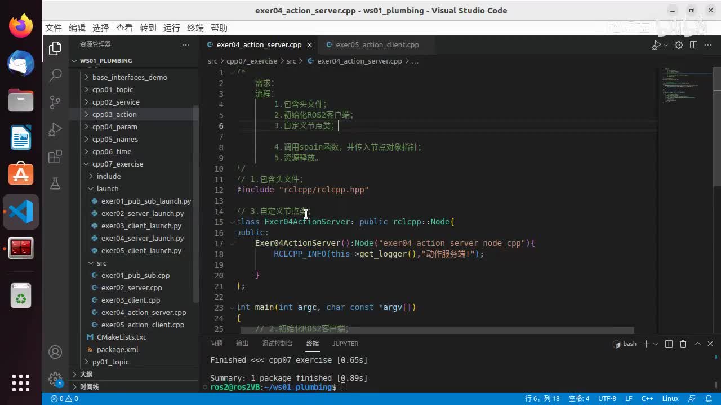Click the UTF-8 encoding status button
The width and height of the screenshot is (721, 405).
(x=607, y=398)
